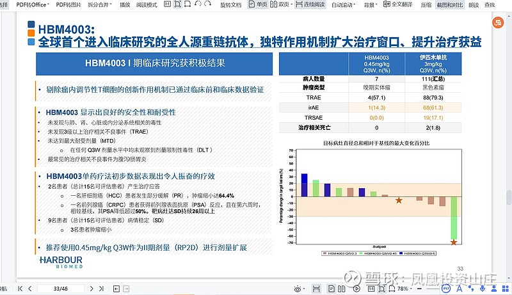512x295 pixels.
Task: Expand the 拆分合并 dropdown menu
Action: (x=101, y=4)
